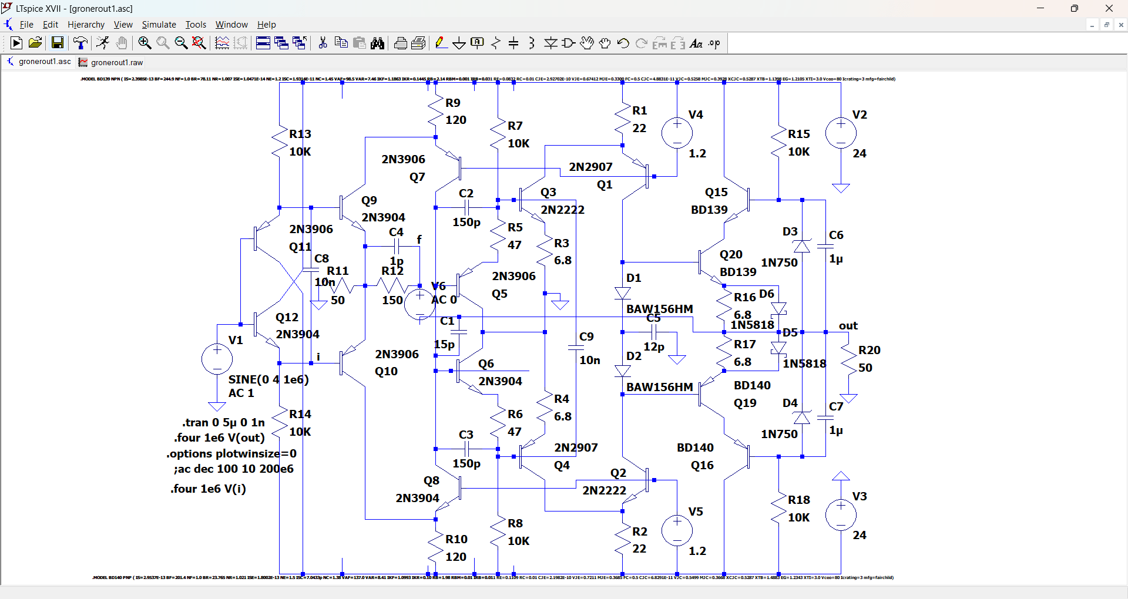Select the Drag hand tool

(x=605, y=43)
